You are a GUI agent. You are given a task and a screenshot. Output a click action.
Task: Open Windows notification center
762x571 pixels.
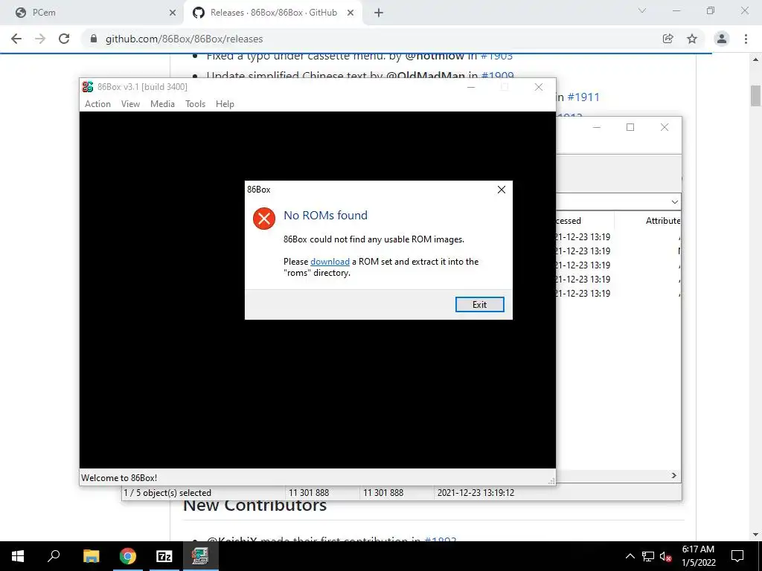pyautogui.click(x=737, y=556)
